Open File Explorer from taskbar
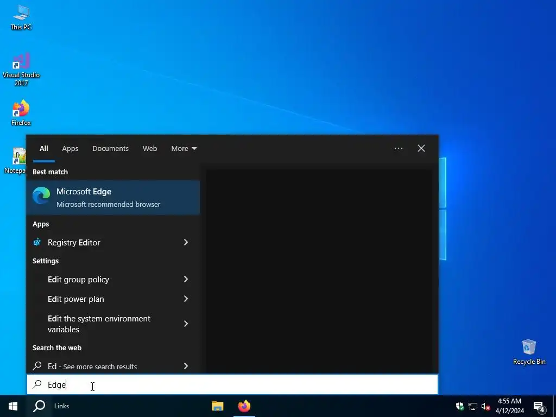 coord(217,406)
